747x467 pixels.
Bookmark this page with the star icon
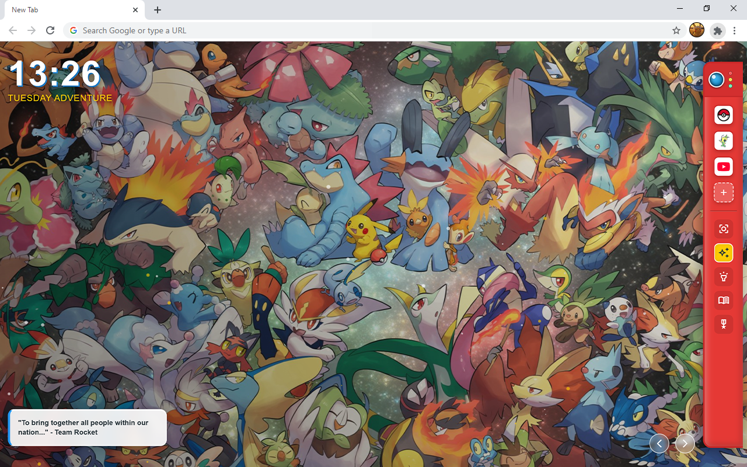676,30
